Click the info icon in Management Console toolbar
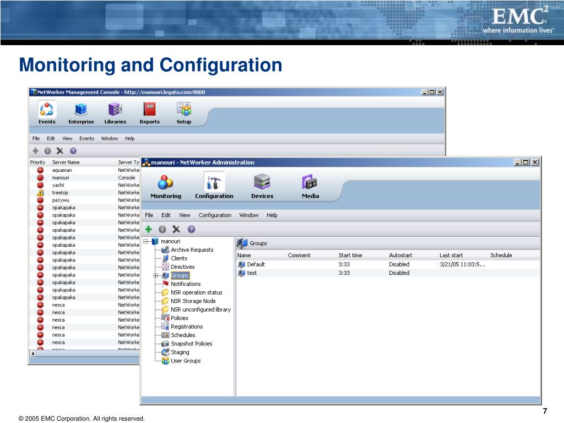Image resolution: width=564 pixels, height=423 pixels. pos(47,151)
